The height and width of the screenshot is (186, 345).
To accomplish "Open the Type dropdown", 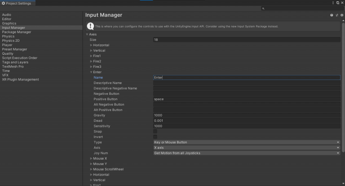I will [x=247, y=142].
